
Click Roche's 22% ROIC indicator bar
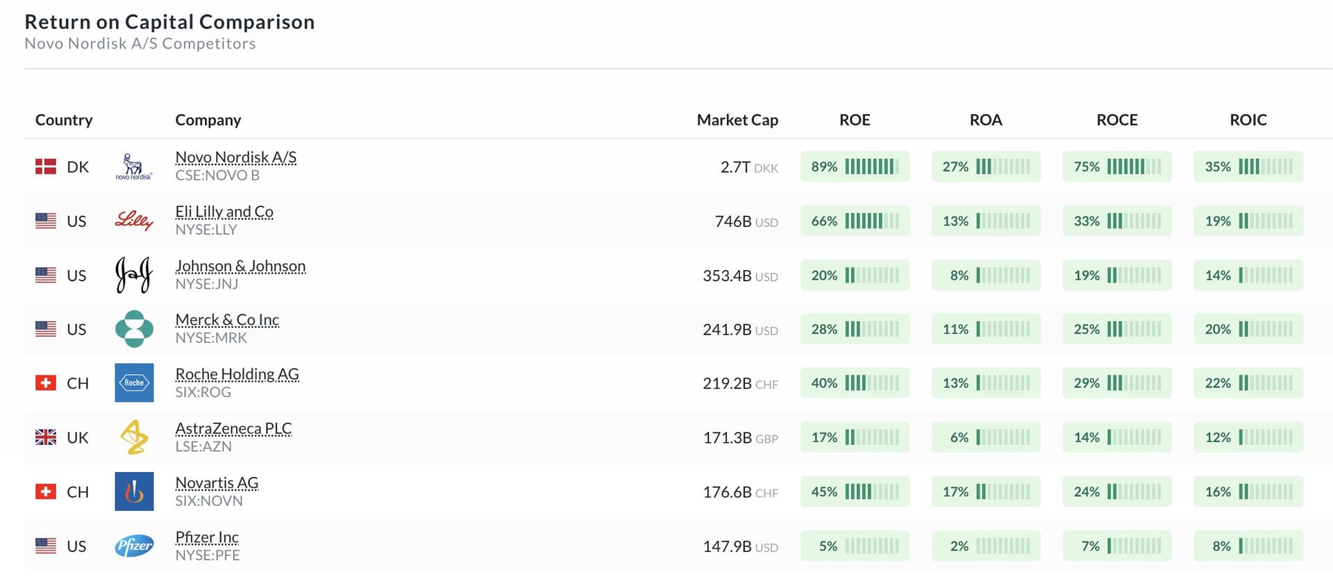1248,383
